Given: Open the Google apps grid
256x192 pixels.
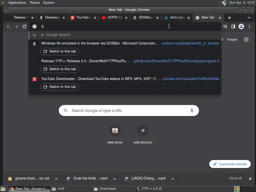Looking at the screenshot, I should 246,39.
